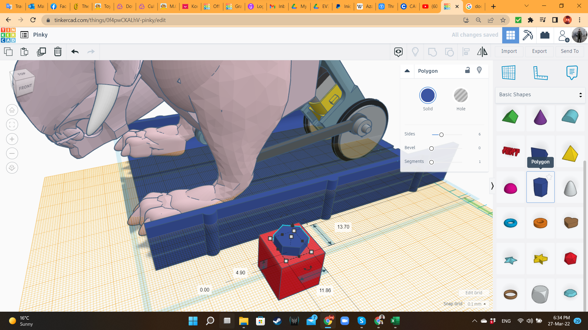Click Edit Grid button
Viewport: 588px width, 330px height.
[474, 293]
